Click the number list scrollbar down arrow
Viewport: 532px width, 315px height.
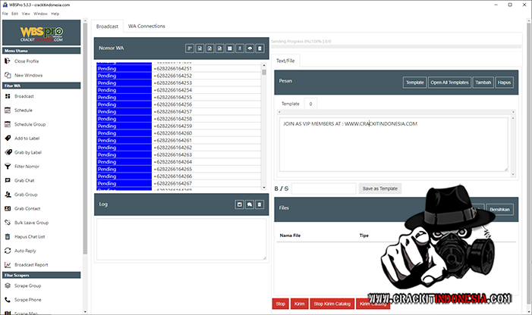tap(264, 187)
